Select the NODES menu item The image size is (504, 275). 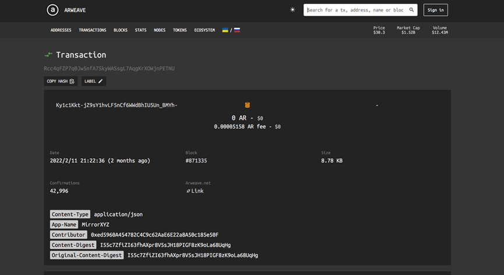point(160,30)
